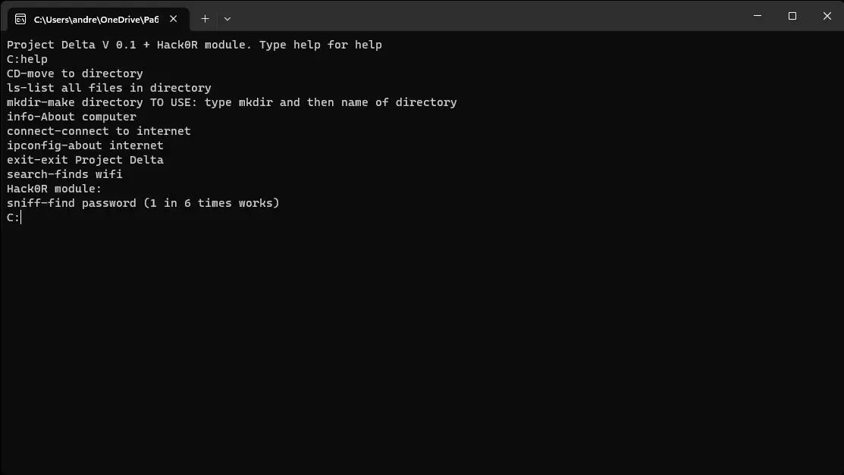The width and height of the screenshot is (844, 475).
Task: Click the CD-move to directory line
Action: (75, 73)
